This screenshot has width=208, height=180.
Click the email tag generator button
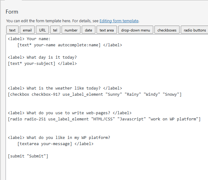point(27,30)
